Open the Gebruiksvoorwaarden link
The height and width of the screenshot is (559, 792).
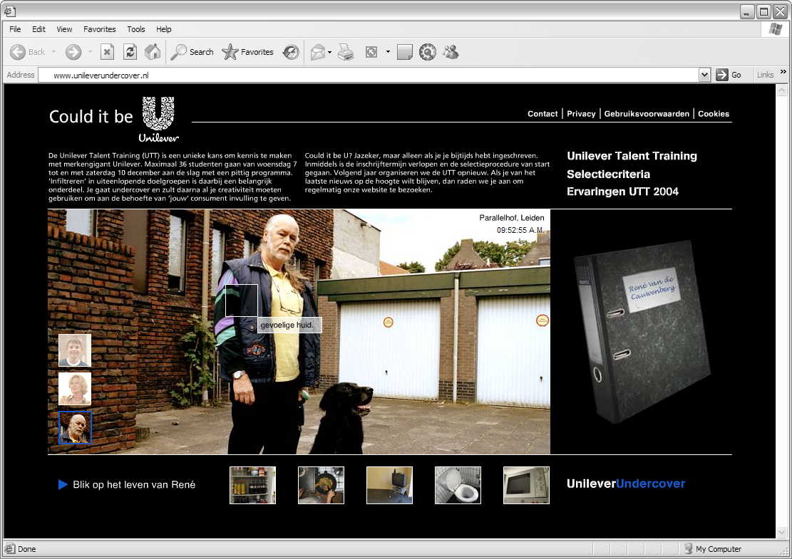[647, 114]
